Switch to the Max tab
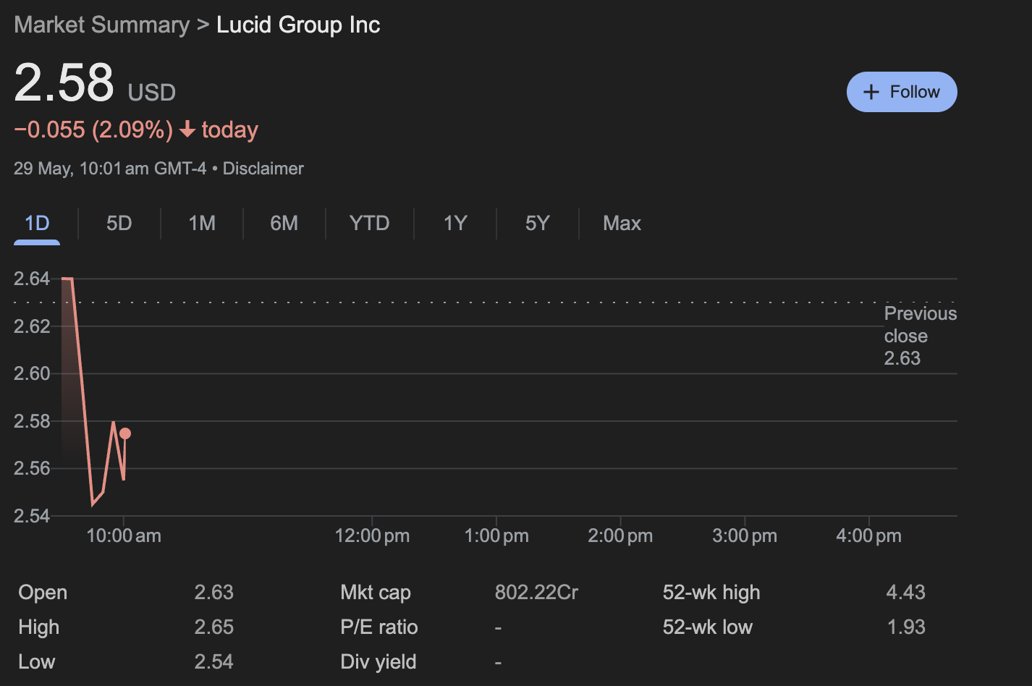Screen dimensions: 1032x686 (622, 223)
